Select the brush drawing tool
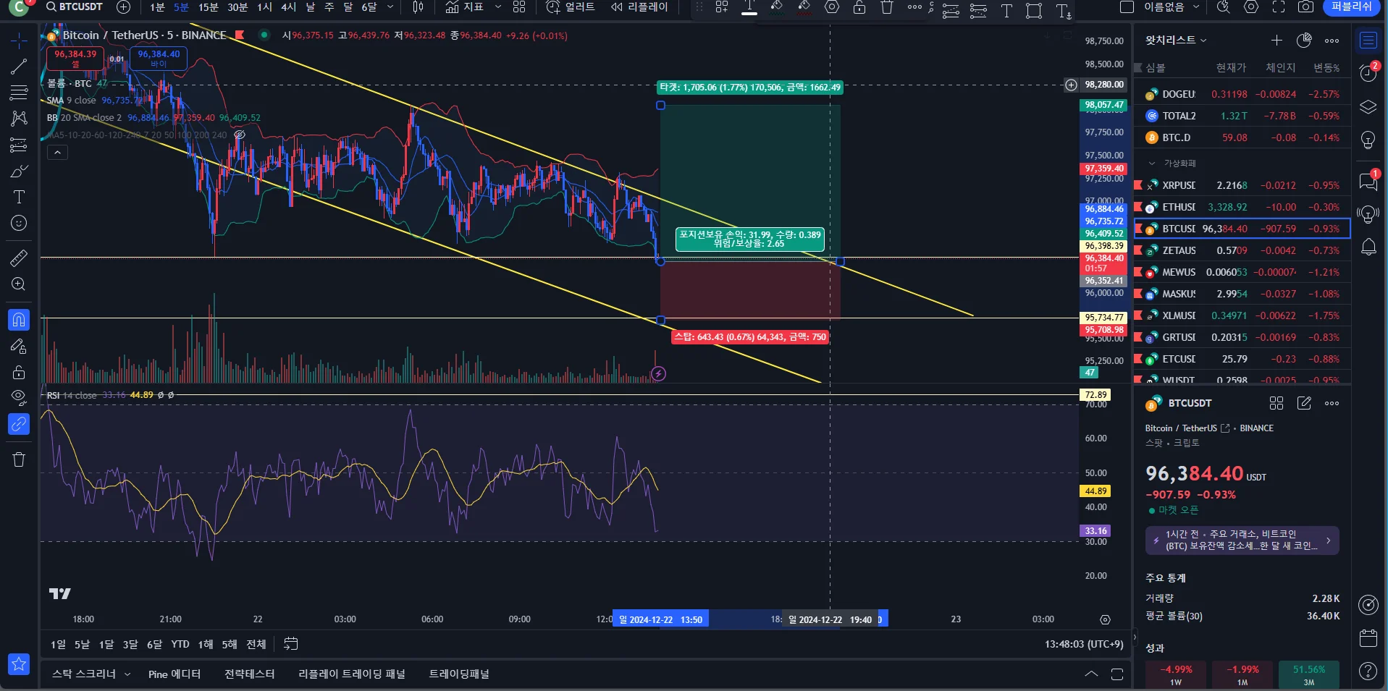 (19, 171)
